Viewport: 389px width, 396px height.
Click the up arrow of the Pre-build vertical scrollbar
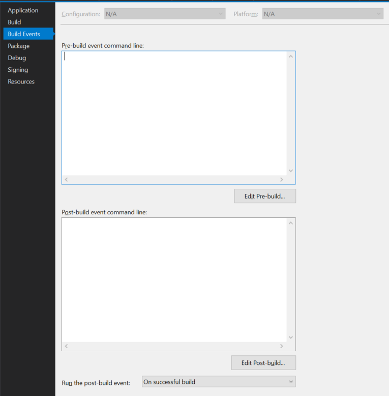(x=291, y=56)
